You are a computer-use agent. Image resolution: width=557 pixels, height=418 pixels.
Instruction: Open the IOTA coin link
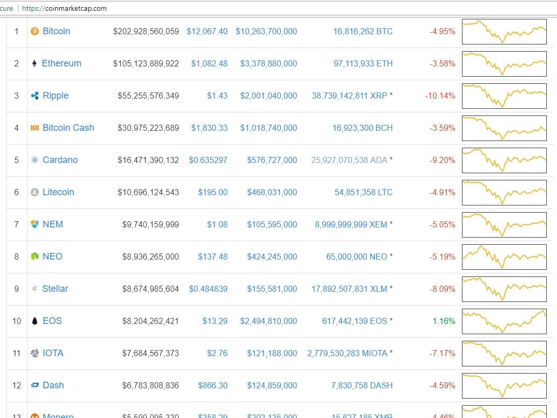(53, 353)
